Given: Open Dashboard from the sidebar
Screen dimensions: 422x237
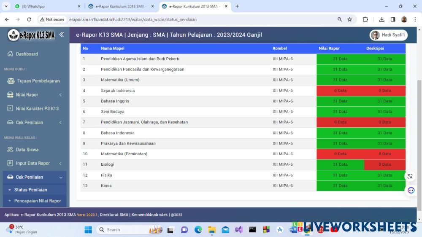Looking at the screenshot, I should [27, 54].
